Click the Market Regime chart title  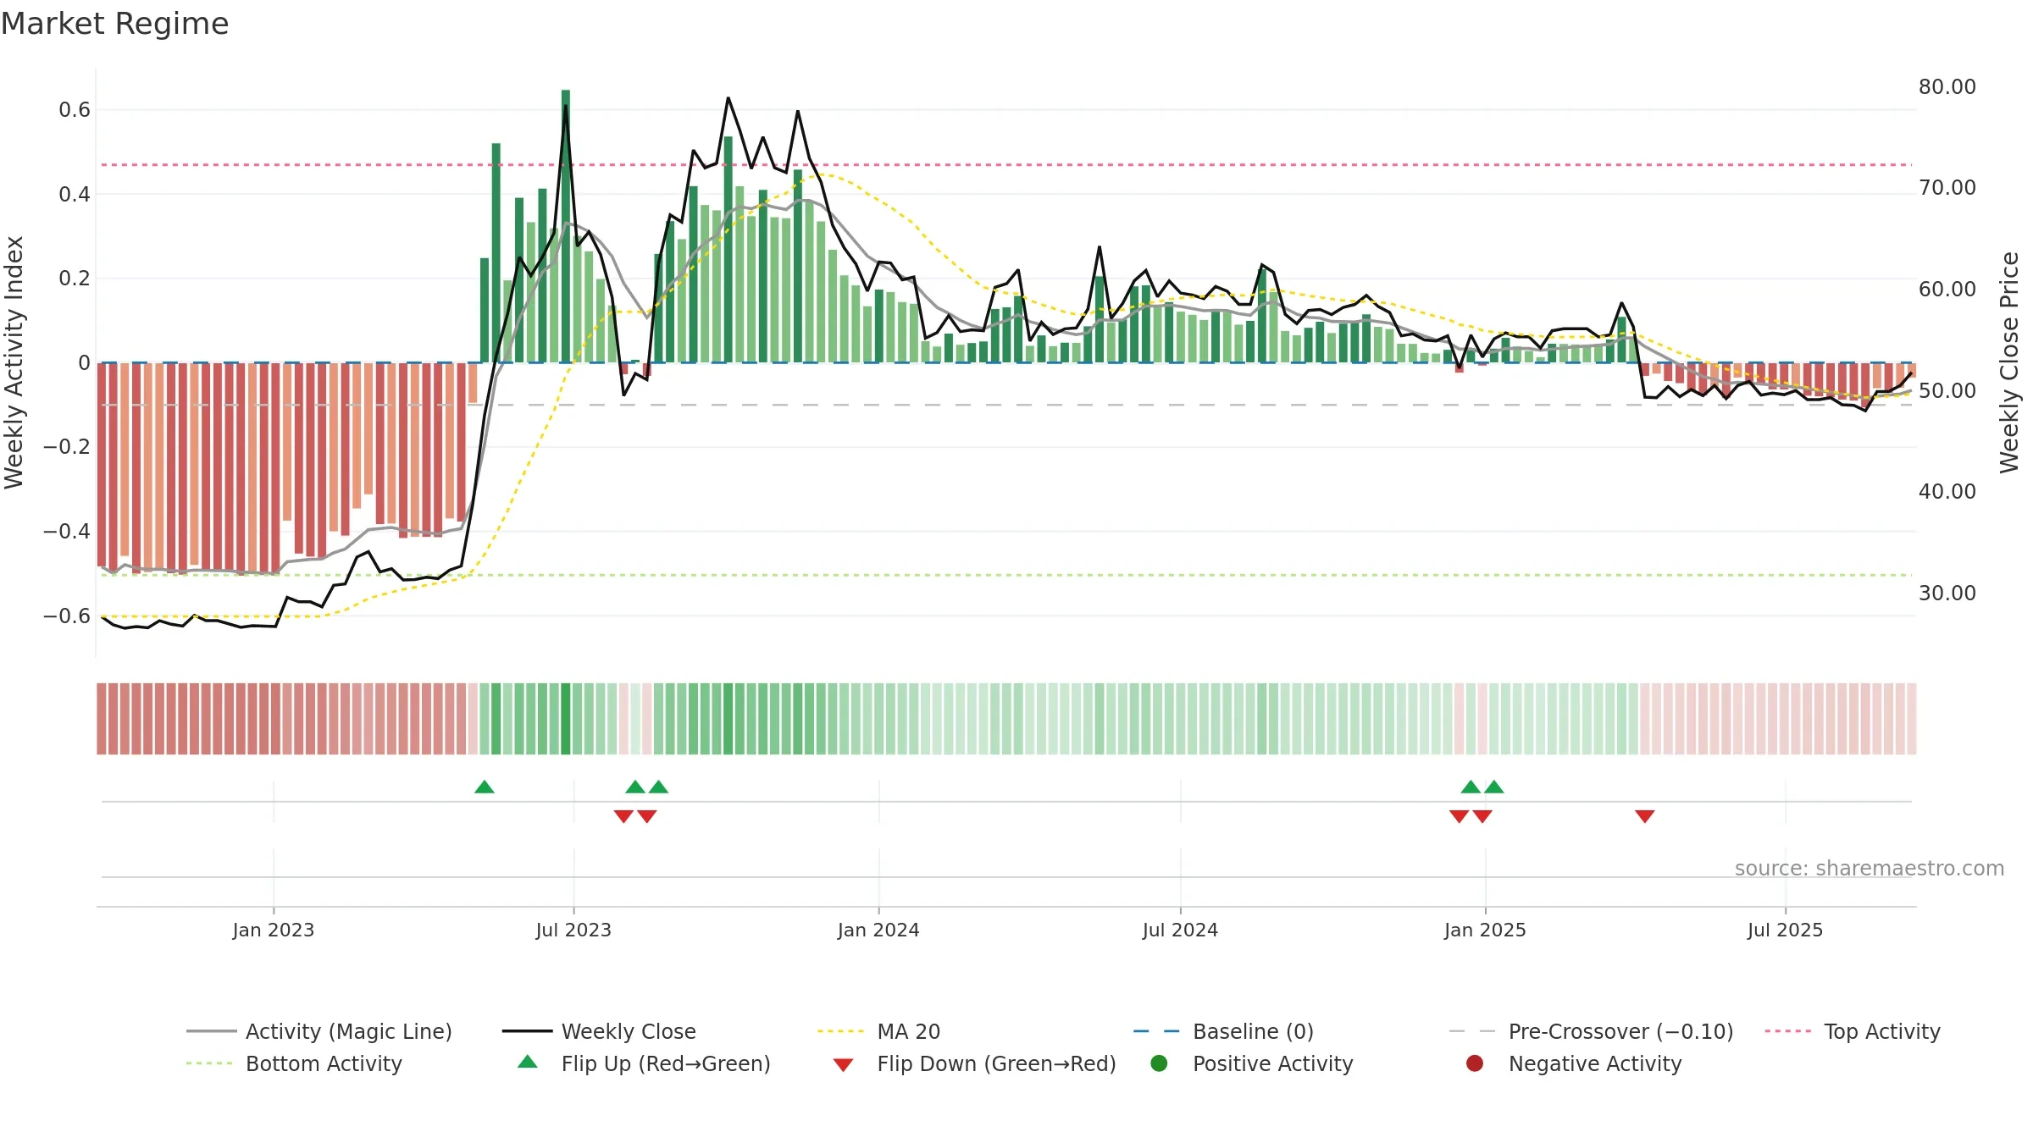click(x=115, y=24)
